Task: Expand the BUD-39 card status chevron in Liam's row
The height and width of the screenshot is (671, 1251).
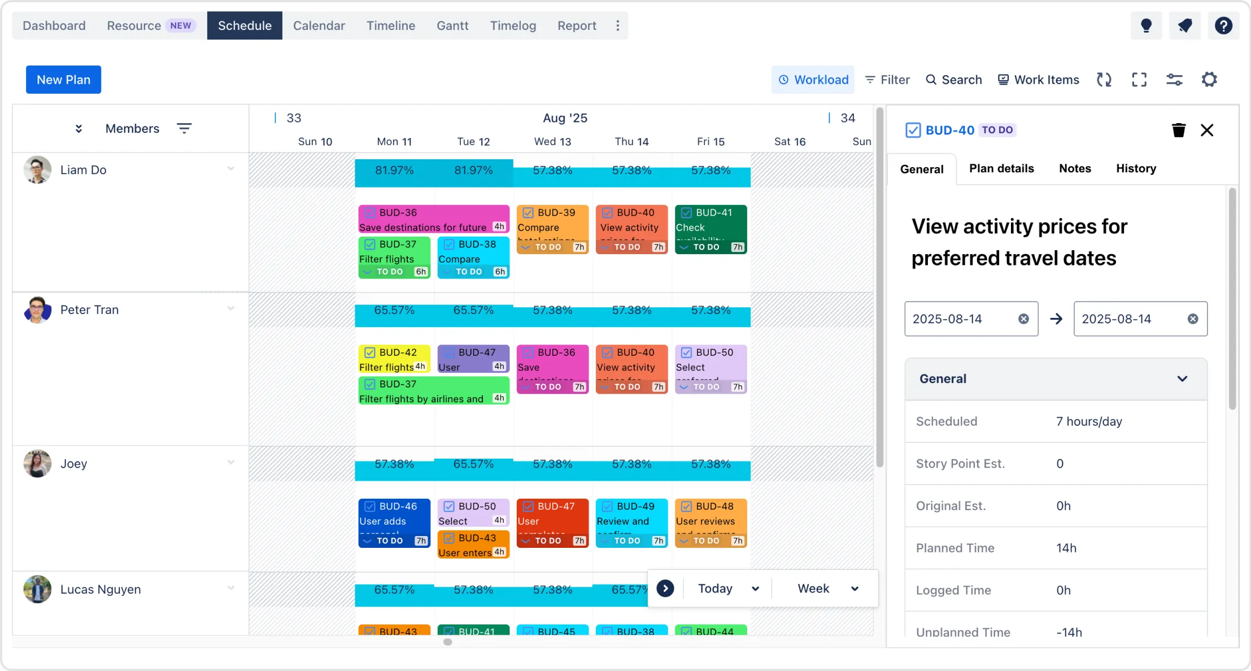Action: tap(526, 247)
